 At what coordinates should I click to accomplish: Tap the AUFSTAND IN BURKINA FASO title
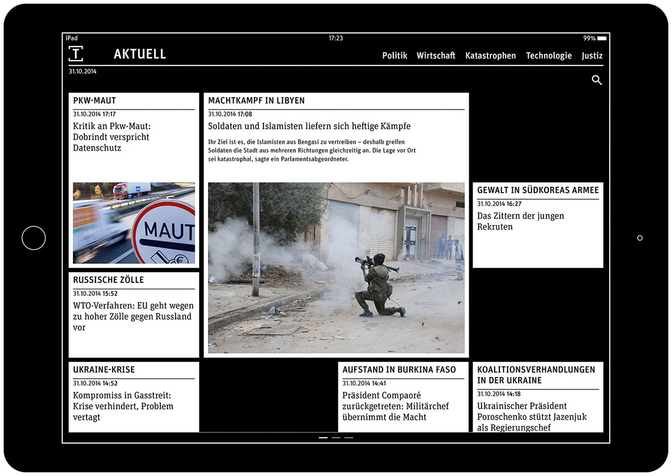point(399,369)
